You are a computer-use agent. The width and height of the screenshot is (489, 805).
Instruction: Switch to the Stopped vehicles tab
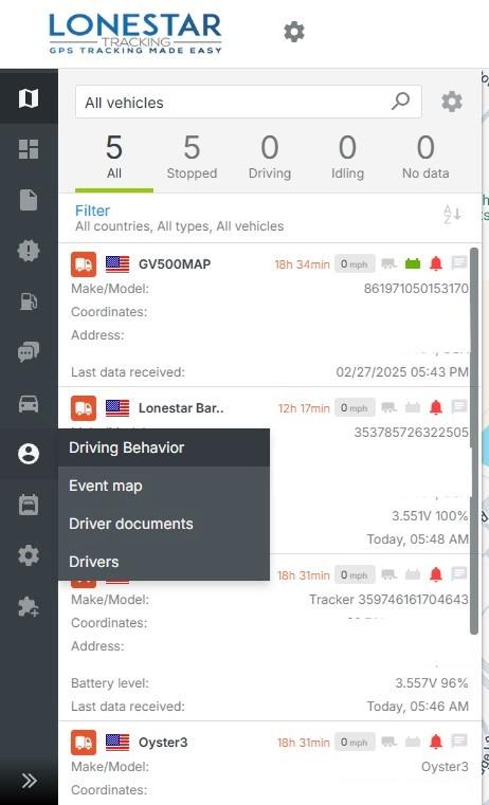pyautogui.click(x=191, y=157)
